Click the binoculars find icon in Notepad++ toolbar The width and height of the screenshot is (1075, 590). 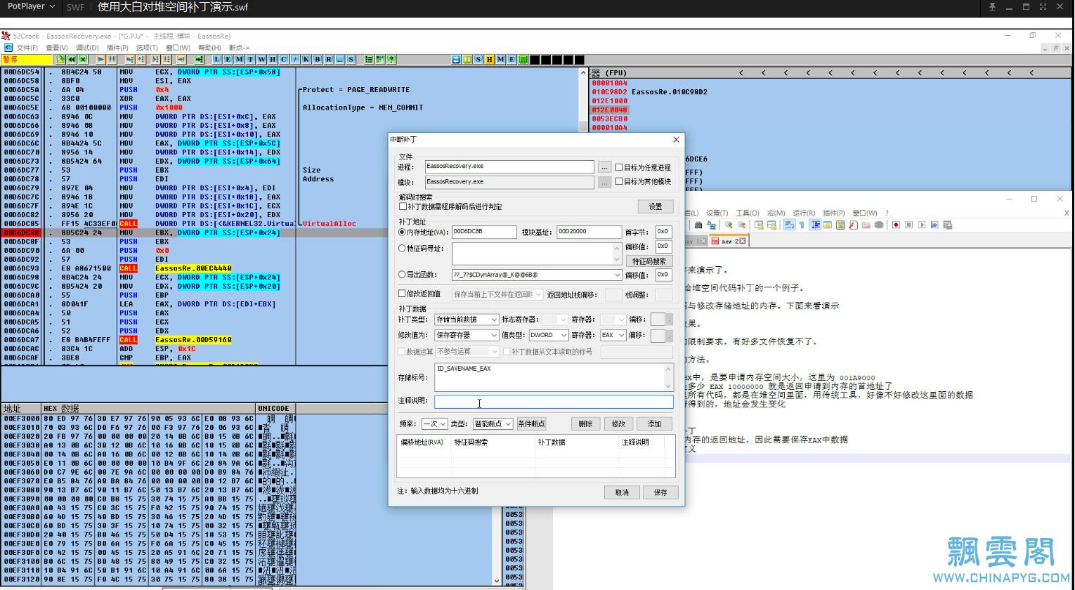pos(698,225)
